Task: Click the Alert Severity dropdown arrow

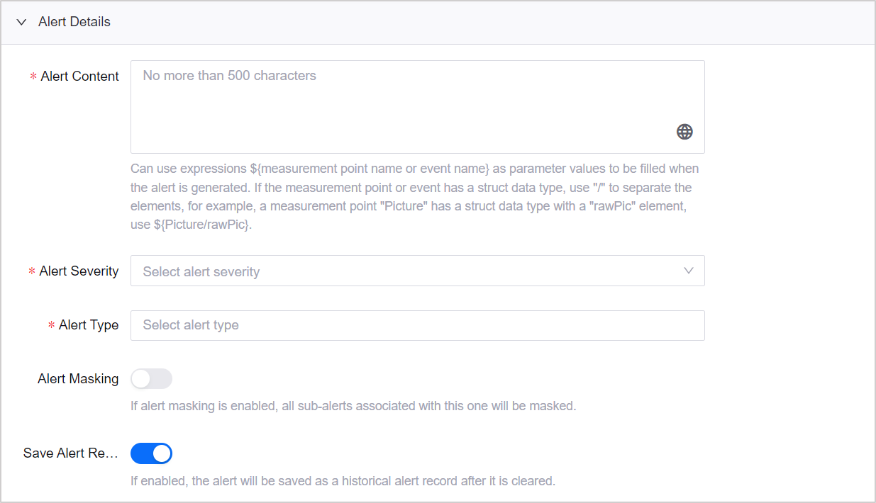Action: 688,271
